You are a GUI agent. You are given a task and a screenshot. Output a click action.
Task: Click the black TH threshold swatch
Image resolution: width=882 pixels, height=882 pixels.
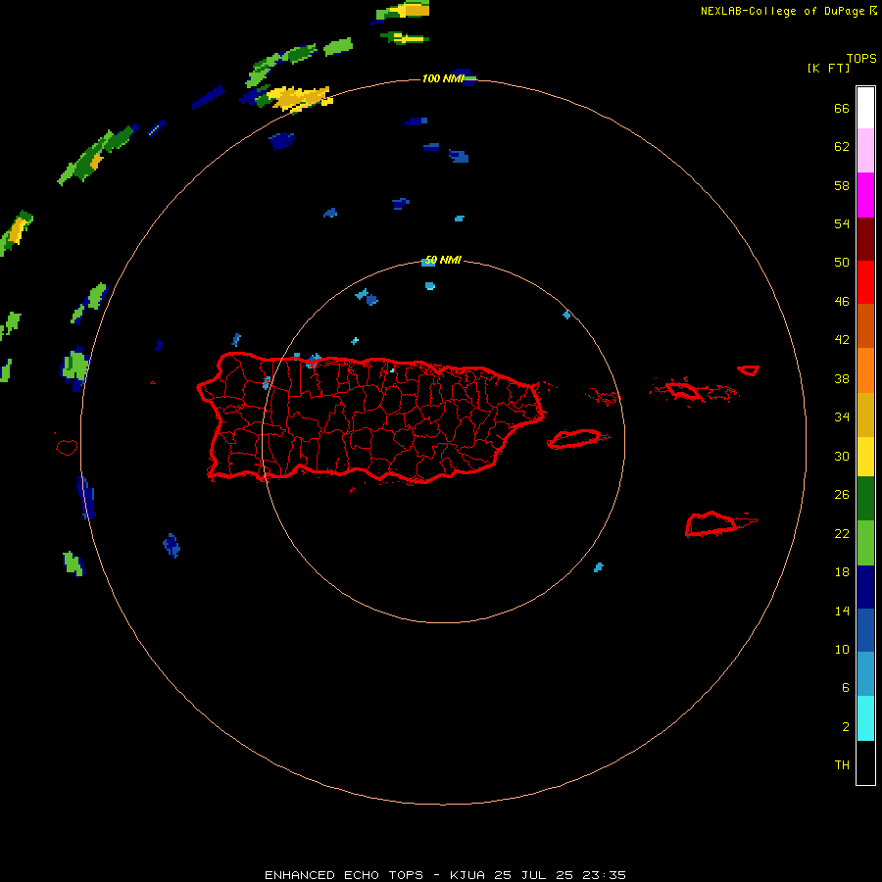[x=865, y=762]
